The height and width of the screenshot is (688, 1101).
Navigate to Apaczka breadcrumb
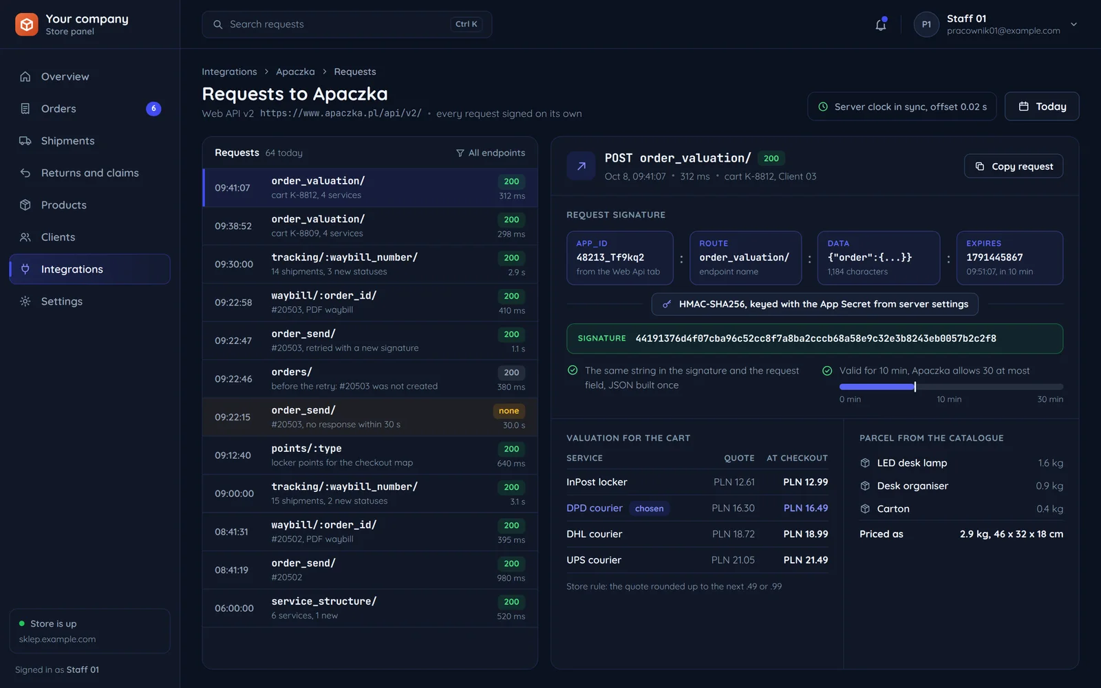click(295, 72)
